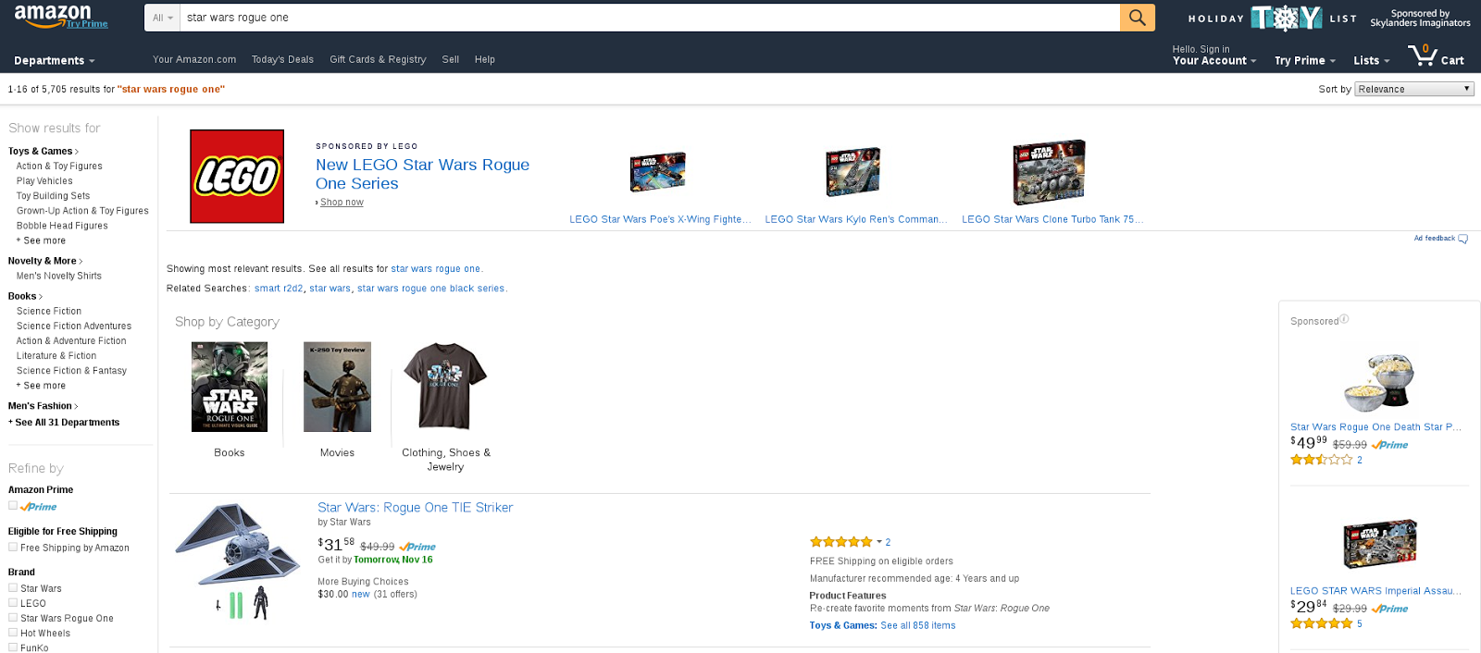Open Help nav item
The width and height of the screenshot is (1481, 653).
click(x=485, y=59)
